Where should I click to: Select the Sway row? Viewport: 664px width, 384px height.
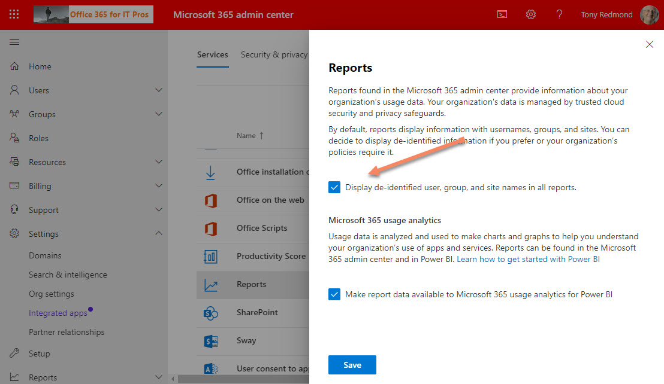point(253,340)
